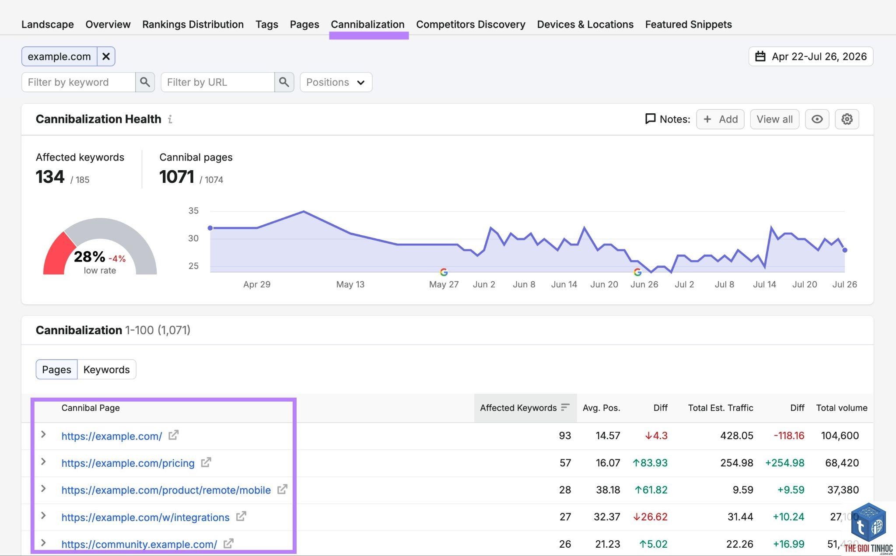Sort by Avg. Pos. column header

point(601,408)
